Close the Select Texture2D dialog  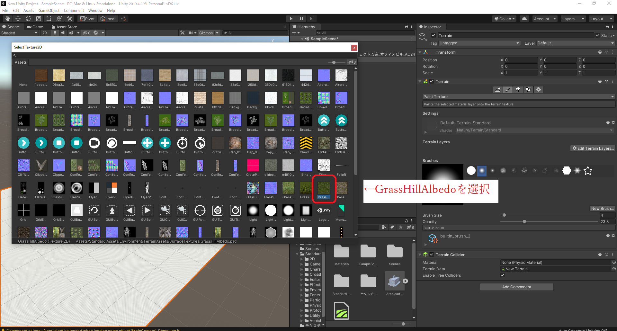(x=354, y=48)
